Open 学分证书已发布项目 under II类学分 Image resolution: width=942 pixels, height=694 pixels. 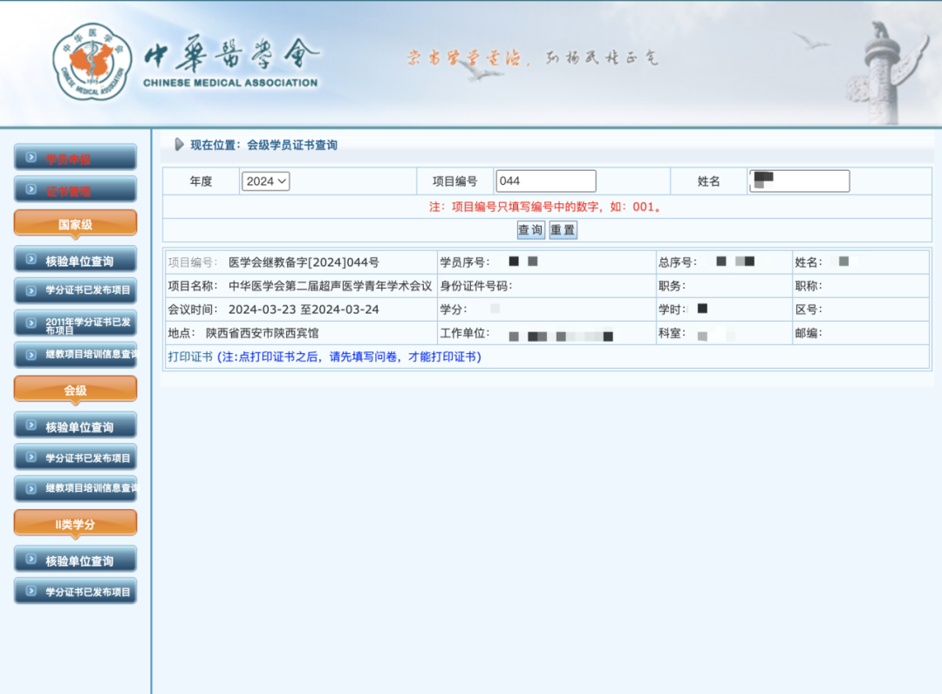[76, 591]
